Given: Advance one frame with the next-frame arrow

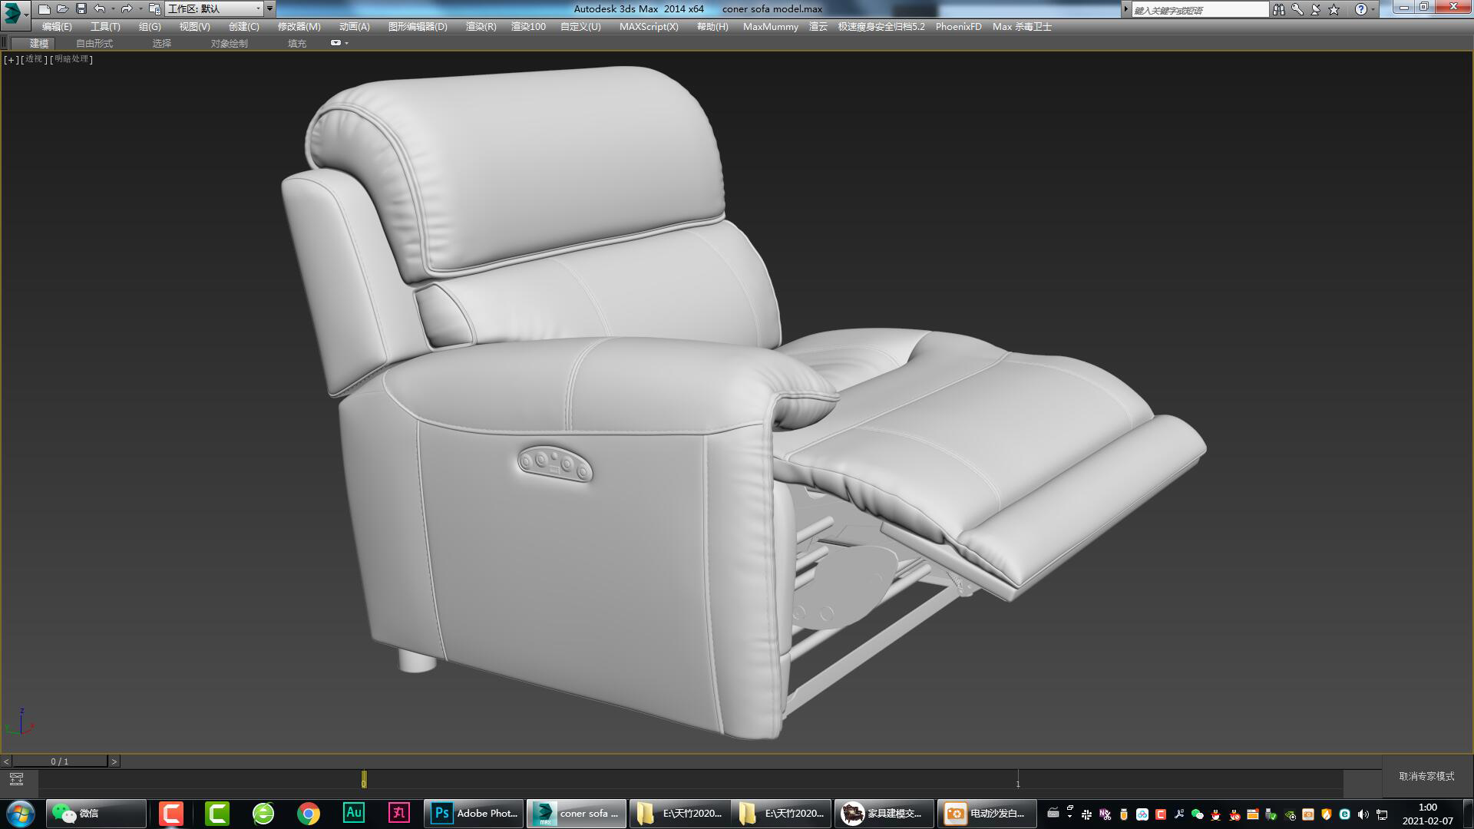Looking at the screenshot, I should [x=116, y=761].
